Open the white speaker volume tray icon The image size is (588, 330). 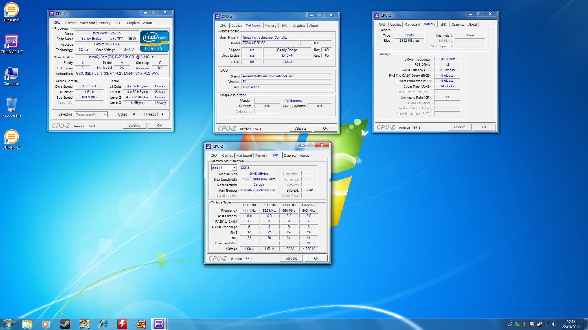pyautogui.click(x=554, y=324)
